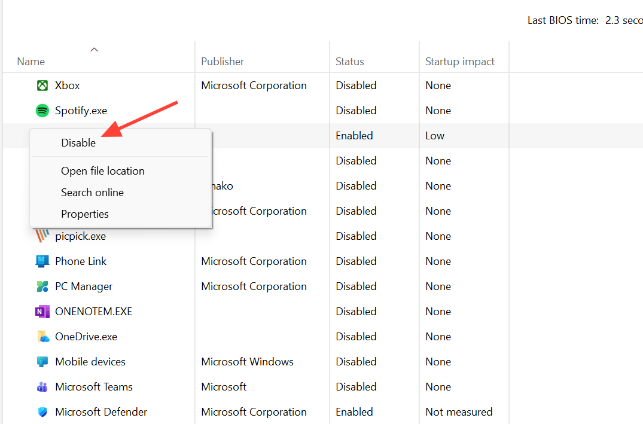Click the Microsoft Defender shield icon
Screen dimensions: 643x424
(42, 411)
